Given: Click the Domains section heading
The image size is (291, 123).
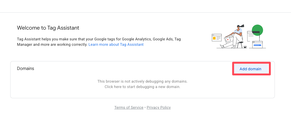Looking at the screenshot, I should coord(26,68).
